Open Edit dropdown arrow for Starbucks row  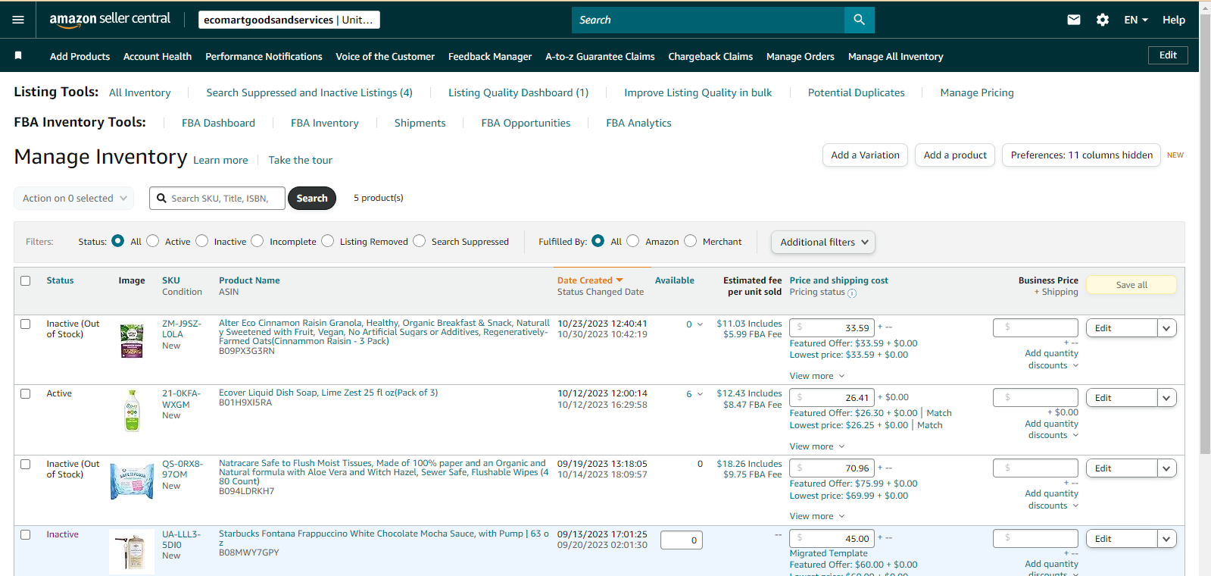[1167, 539]
